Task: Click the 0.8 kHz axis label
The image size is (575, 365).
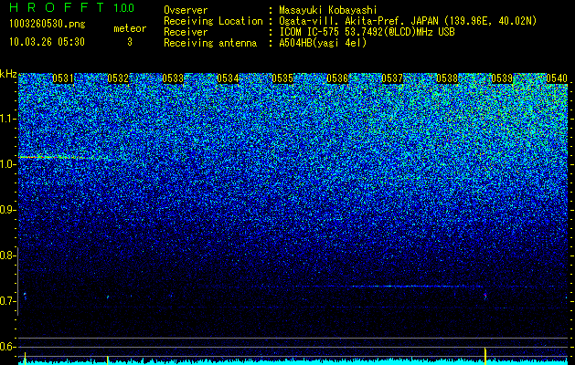Action: point(6,255)
